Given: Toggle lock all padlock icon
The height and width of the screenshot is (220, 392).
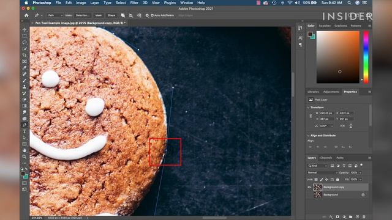Looking at the screenshot, I should (337, 179).
